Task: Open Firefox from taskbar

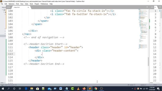Action: [x=84, y=89]
